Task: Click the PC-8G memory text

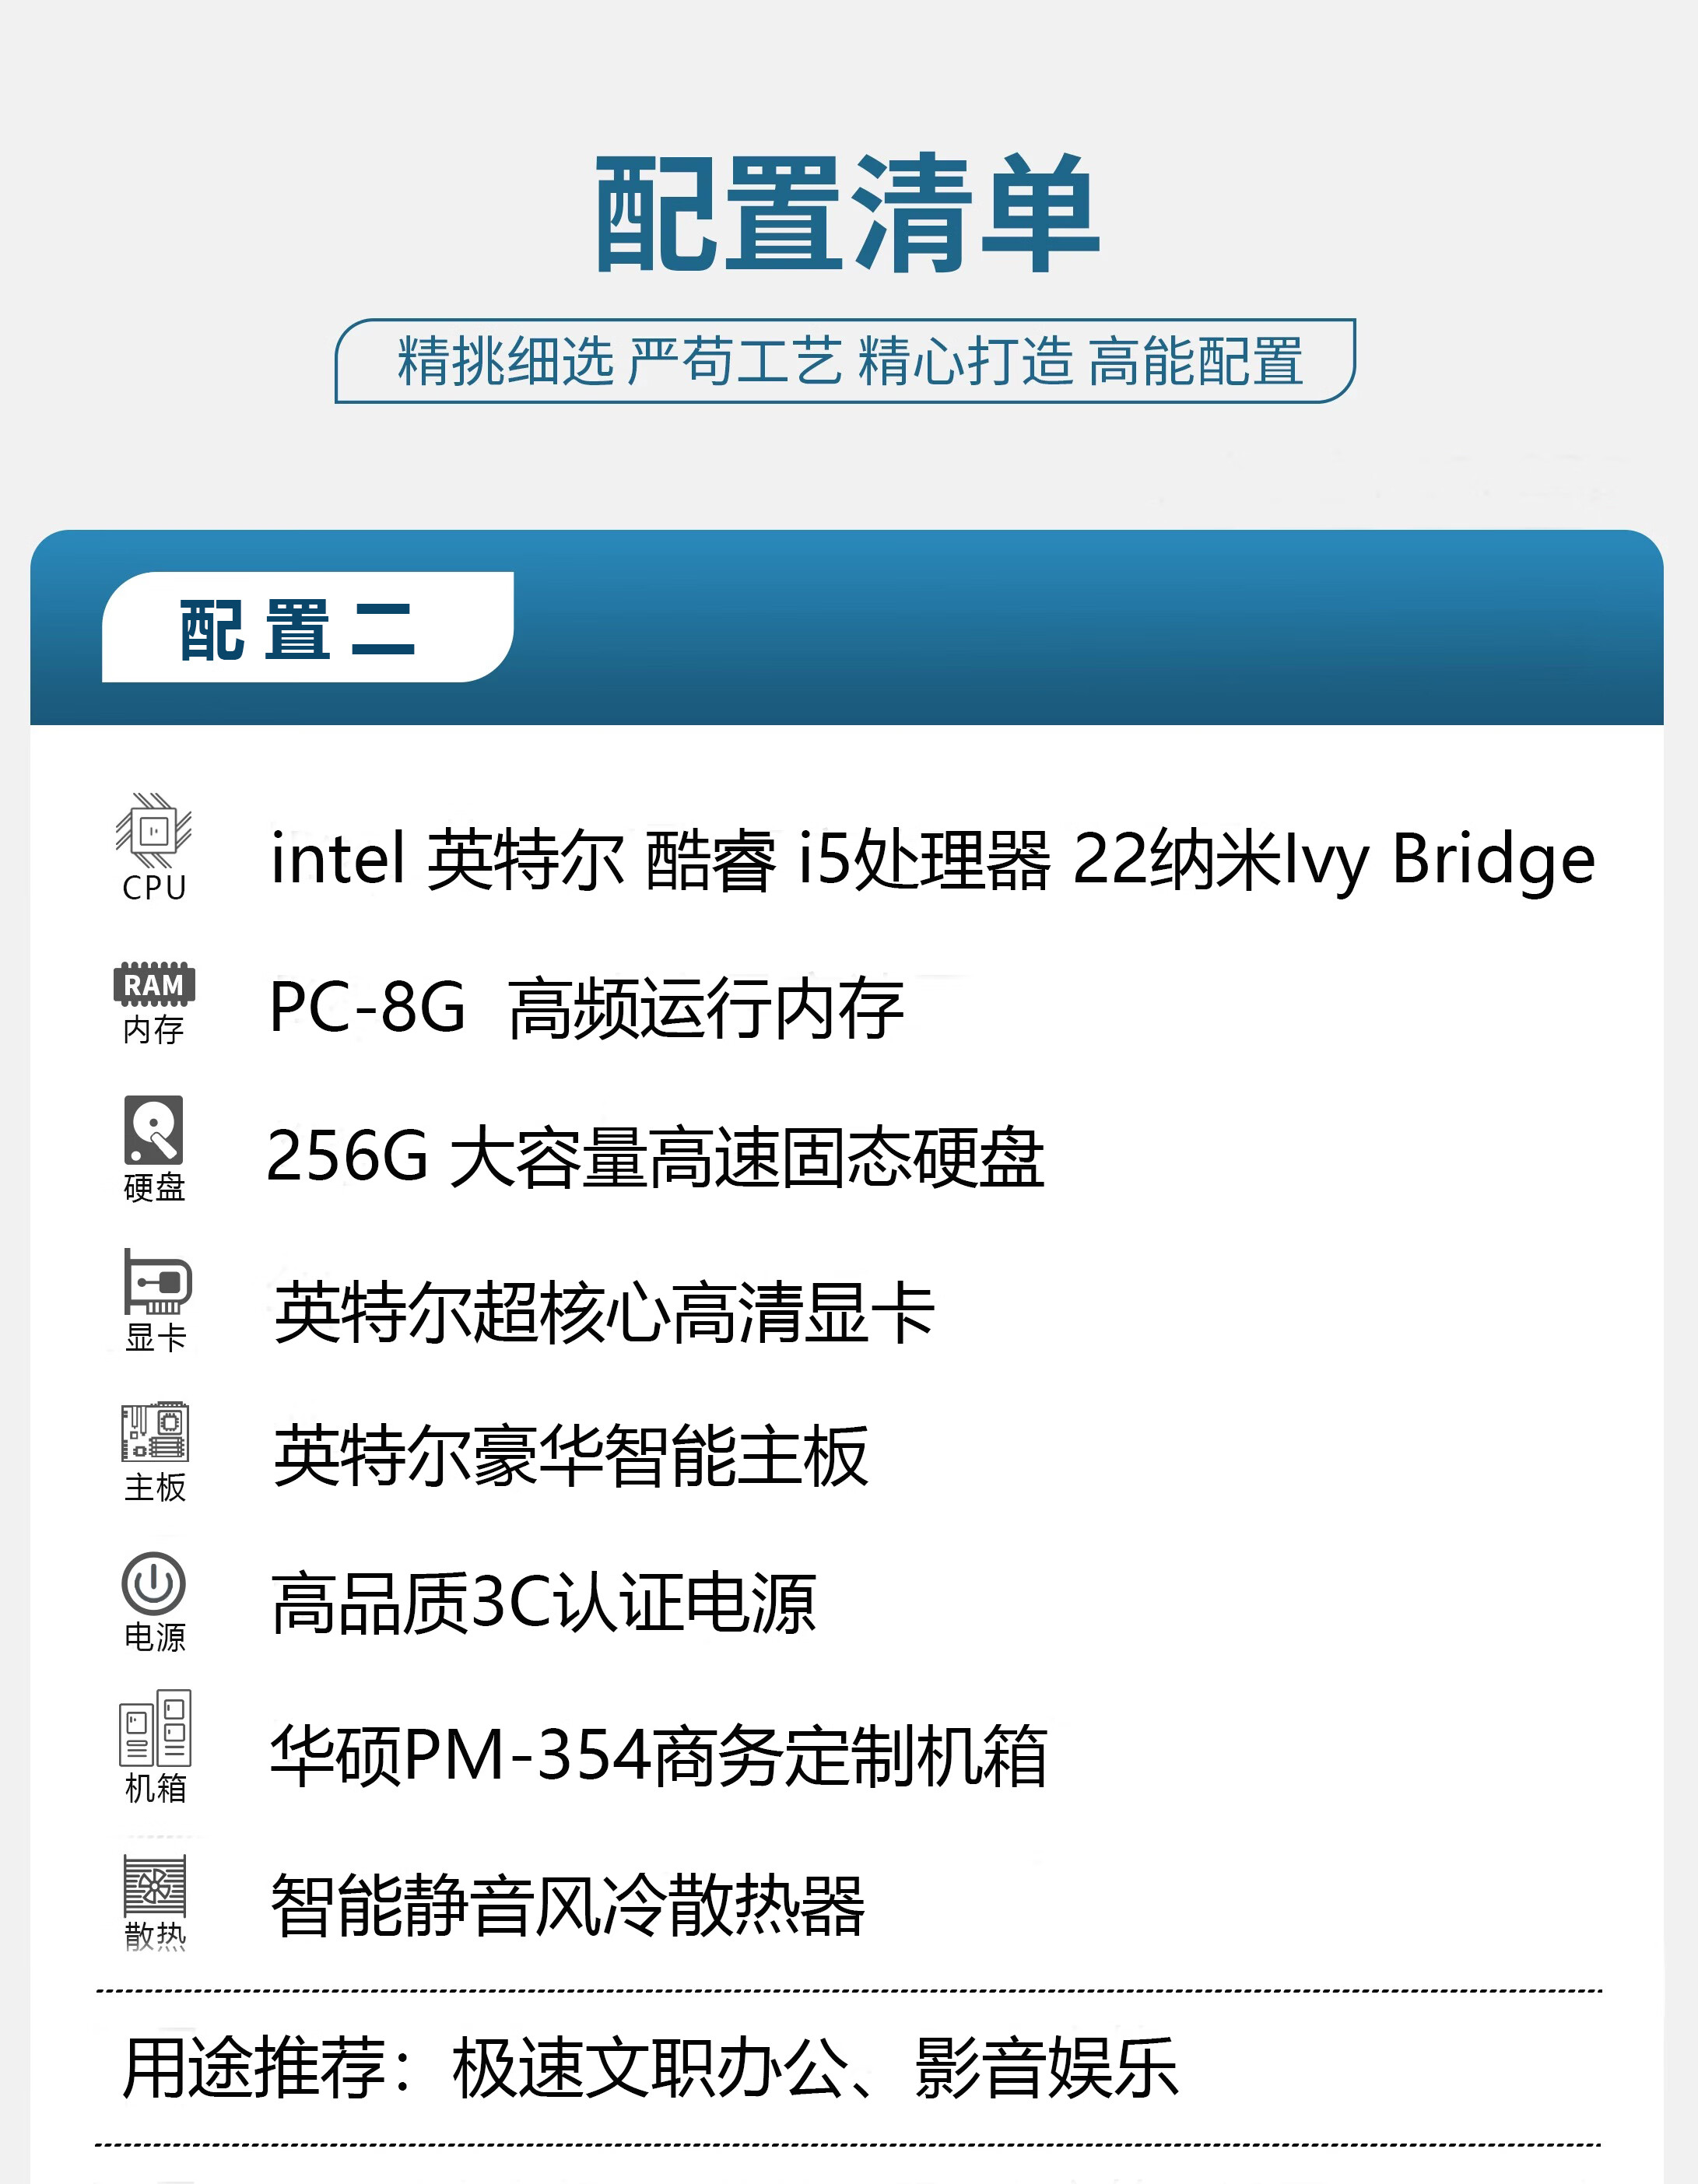Action: (x=586, y=1008)
